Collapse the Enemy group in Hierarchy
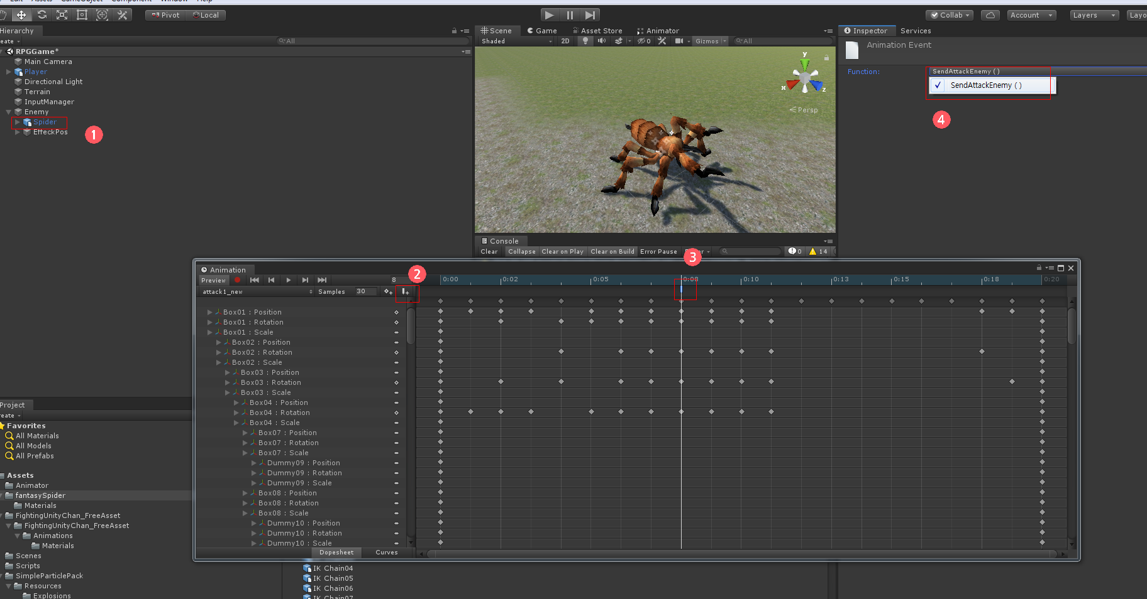 tap(9, 112)
